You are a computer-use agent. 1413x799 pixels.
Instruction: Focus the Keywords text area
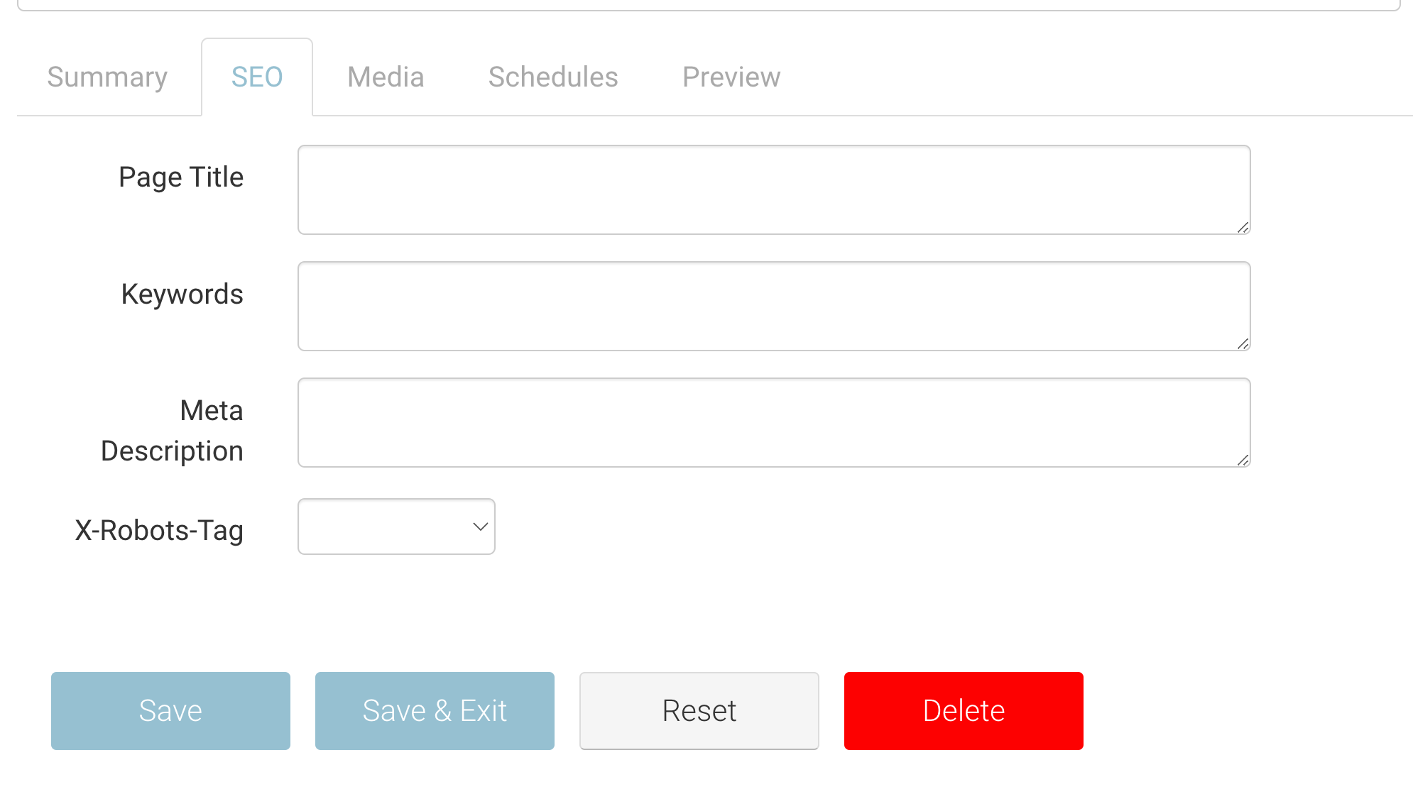pos(773,306)
